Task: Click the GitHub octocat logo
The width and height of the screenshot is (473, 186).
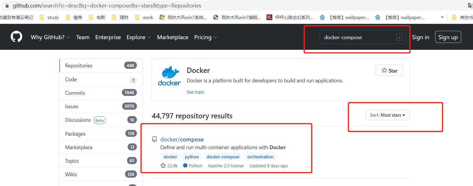Action: 16,37
